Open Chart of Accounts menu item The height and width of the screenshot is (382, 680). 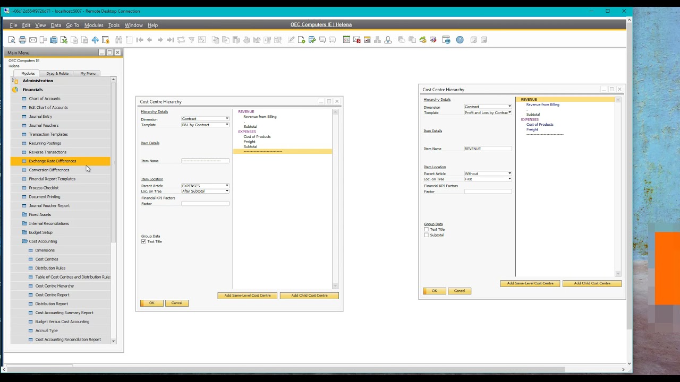pyautogui.click(x=45, y=99)
